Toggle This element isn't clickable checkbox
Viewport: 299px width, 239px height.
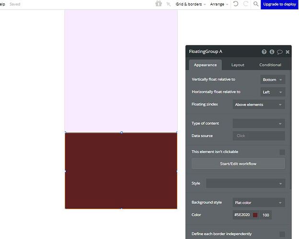click(282, 152)
